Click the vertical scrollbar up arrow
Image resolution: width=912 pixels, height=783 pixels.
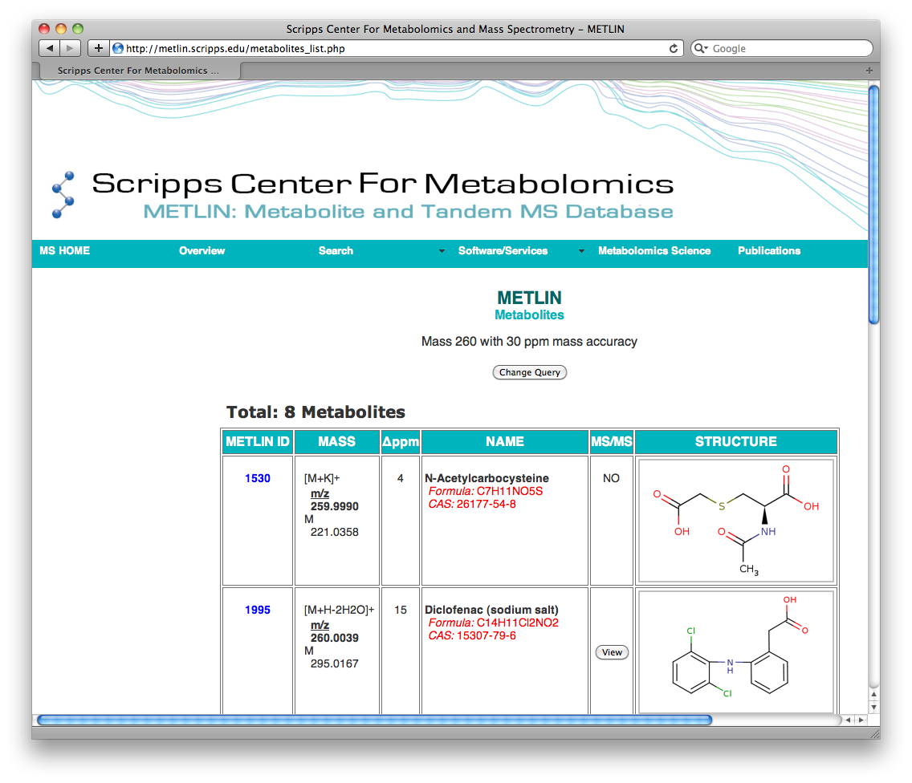tap(873, 694)
